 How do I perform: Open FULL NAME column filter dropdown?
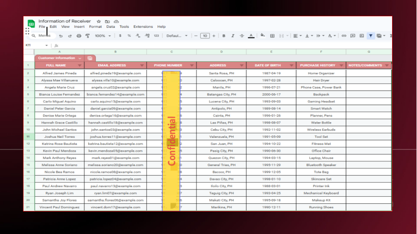coord(80,66)
